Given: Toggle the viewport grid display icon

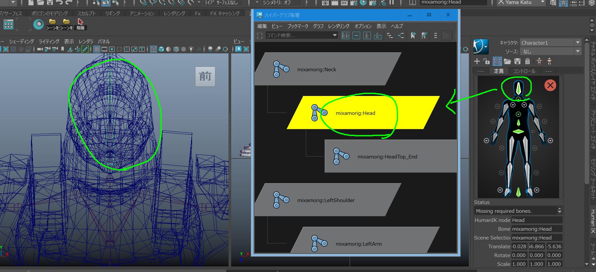Looking at the screenshot, I should (x=97, y=49).
